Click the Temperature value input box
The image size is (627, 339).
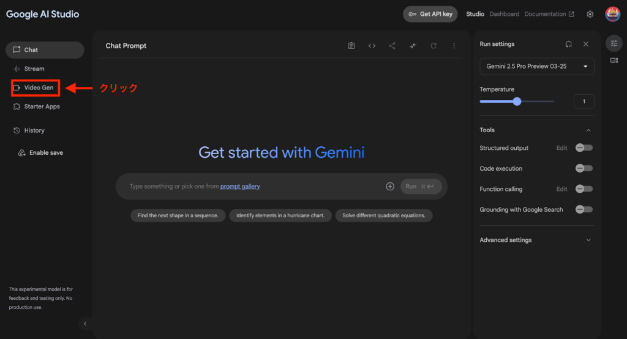584,102
